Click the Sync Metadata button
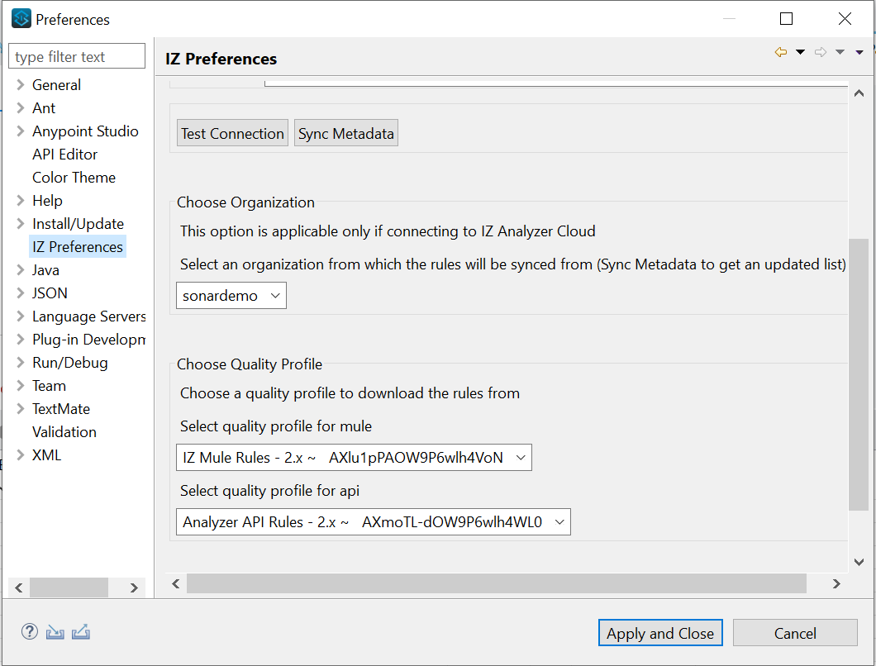This screenshot has width=876, height=666. 346,133
